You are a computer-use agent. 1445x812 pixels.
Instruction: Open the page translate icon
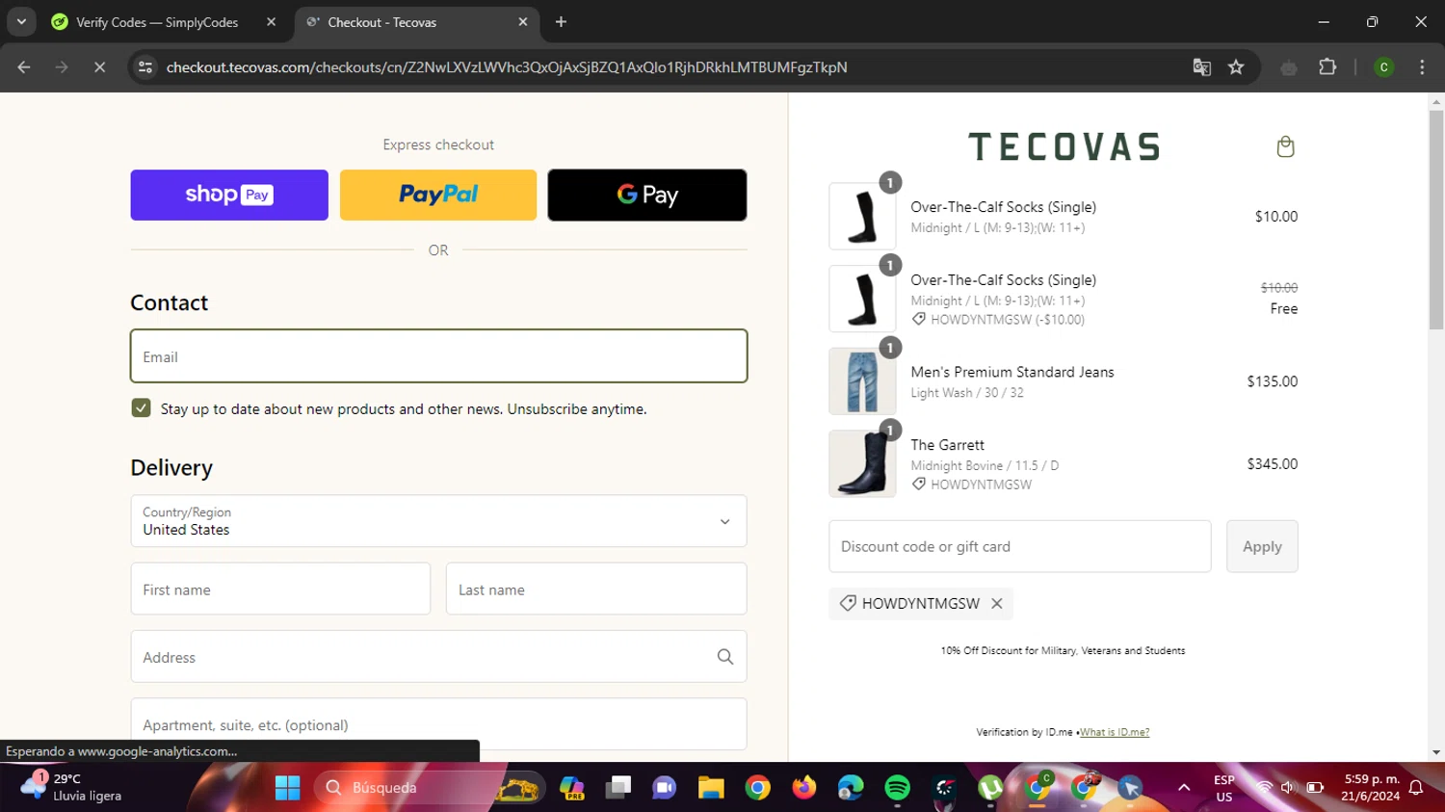[x=1201, y=67]
